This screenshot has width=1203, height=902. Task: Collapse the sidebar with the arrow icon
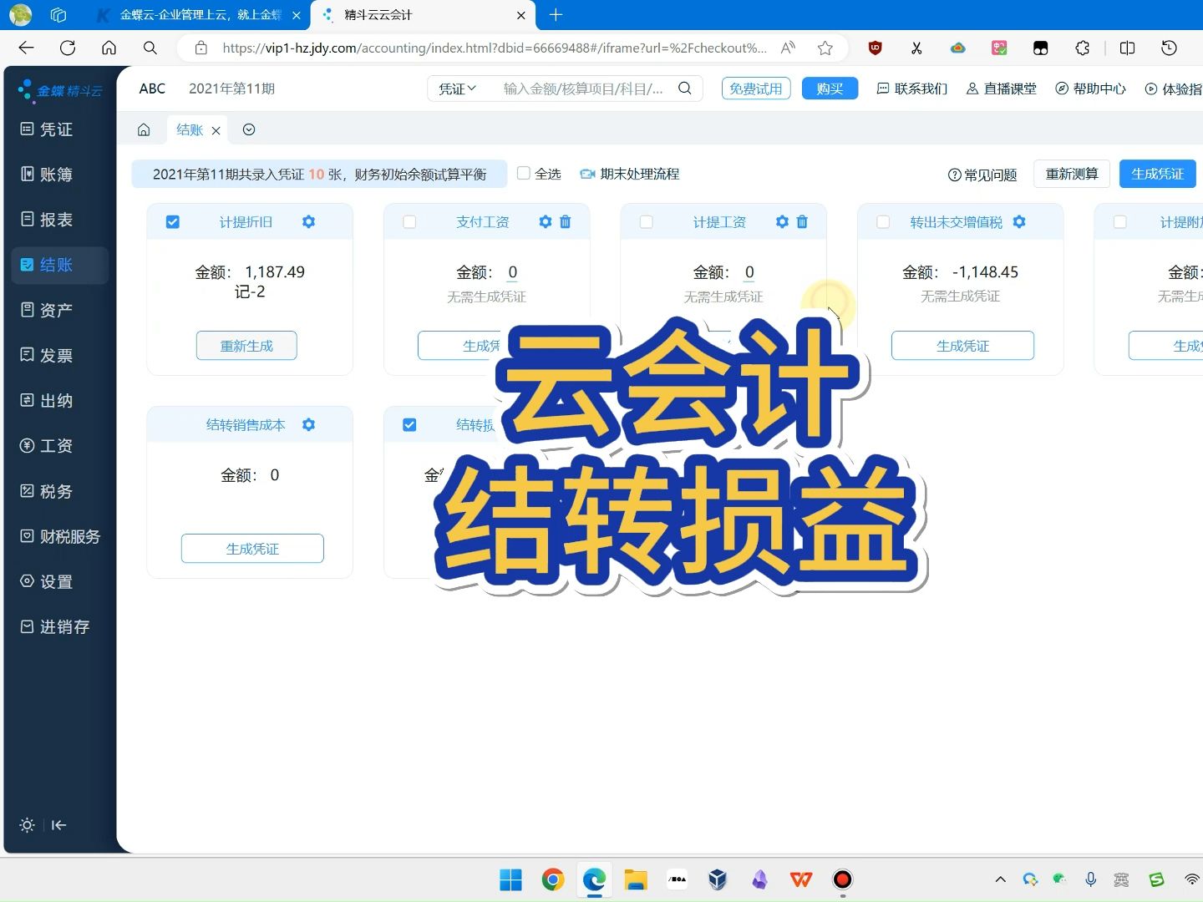tap(58, 825)
